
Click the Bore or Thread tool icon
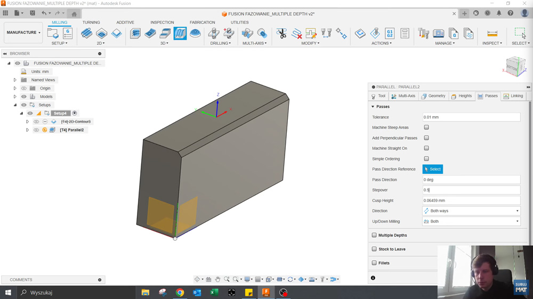click(x=229, y=33)
